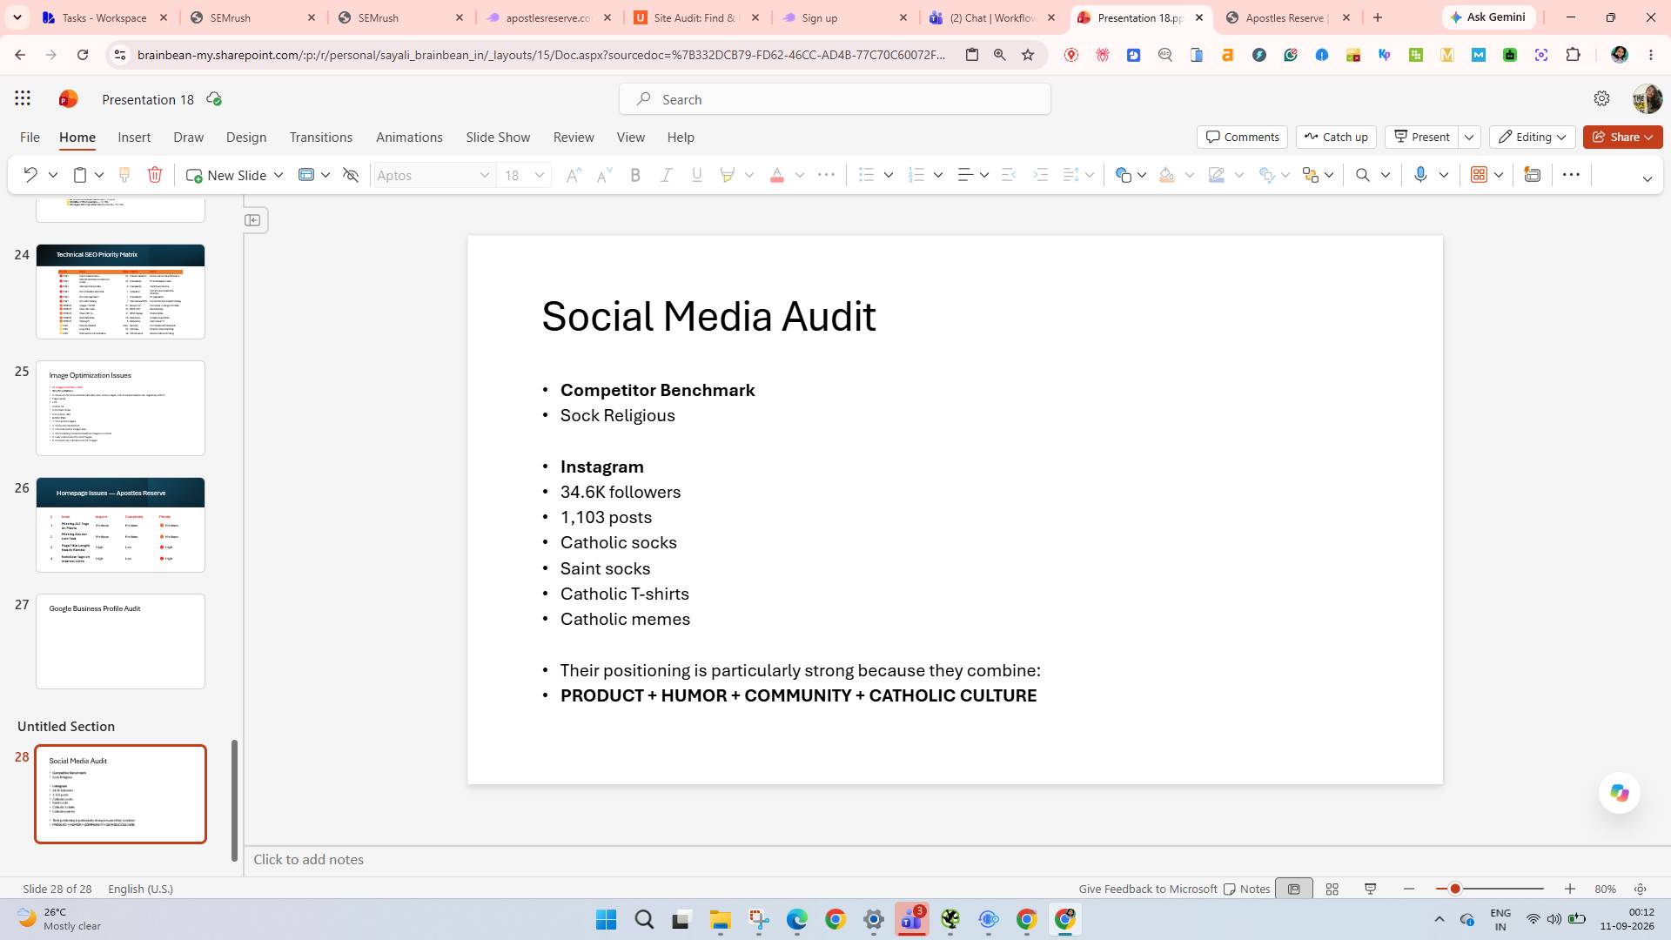Expand the font name Aptos dropdown

click(484, 175)
